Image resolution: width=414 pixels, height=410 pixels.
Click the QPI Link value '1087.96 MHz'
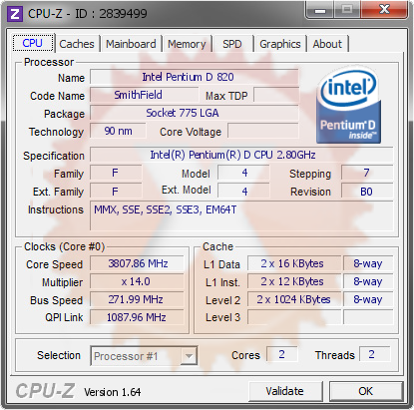click(x=137, y=317)
